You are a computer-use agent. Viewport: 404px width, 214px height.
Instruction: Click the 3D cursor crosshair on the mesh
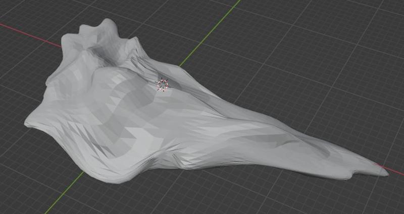(x=163, y=84)
